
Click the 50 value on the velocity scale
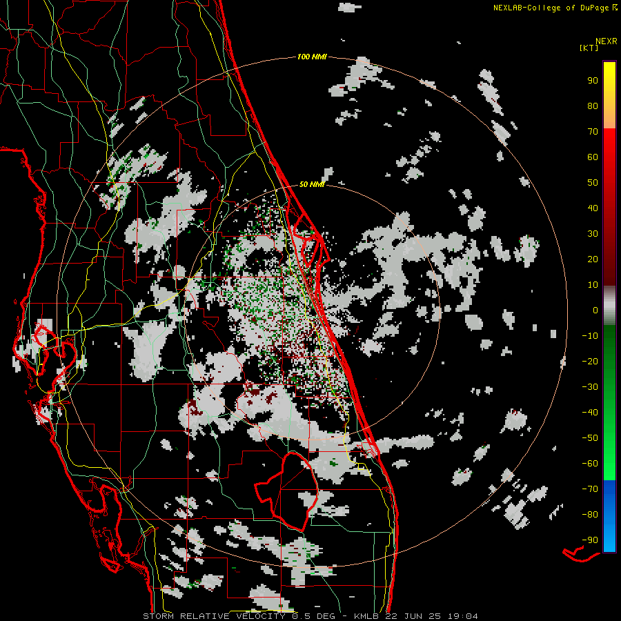[x=593, y=183]
